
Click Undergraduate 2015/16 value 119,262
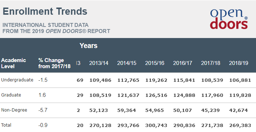pos(156,80)
